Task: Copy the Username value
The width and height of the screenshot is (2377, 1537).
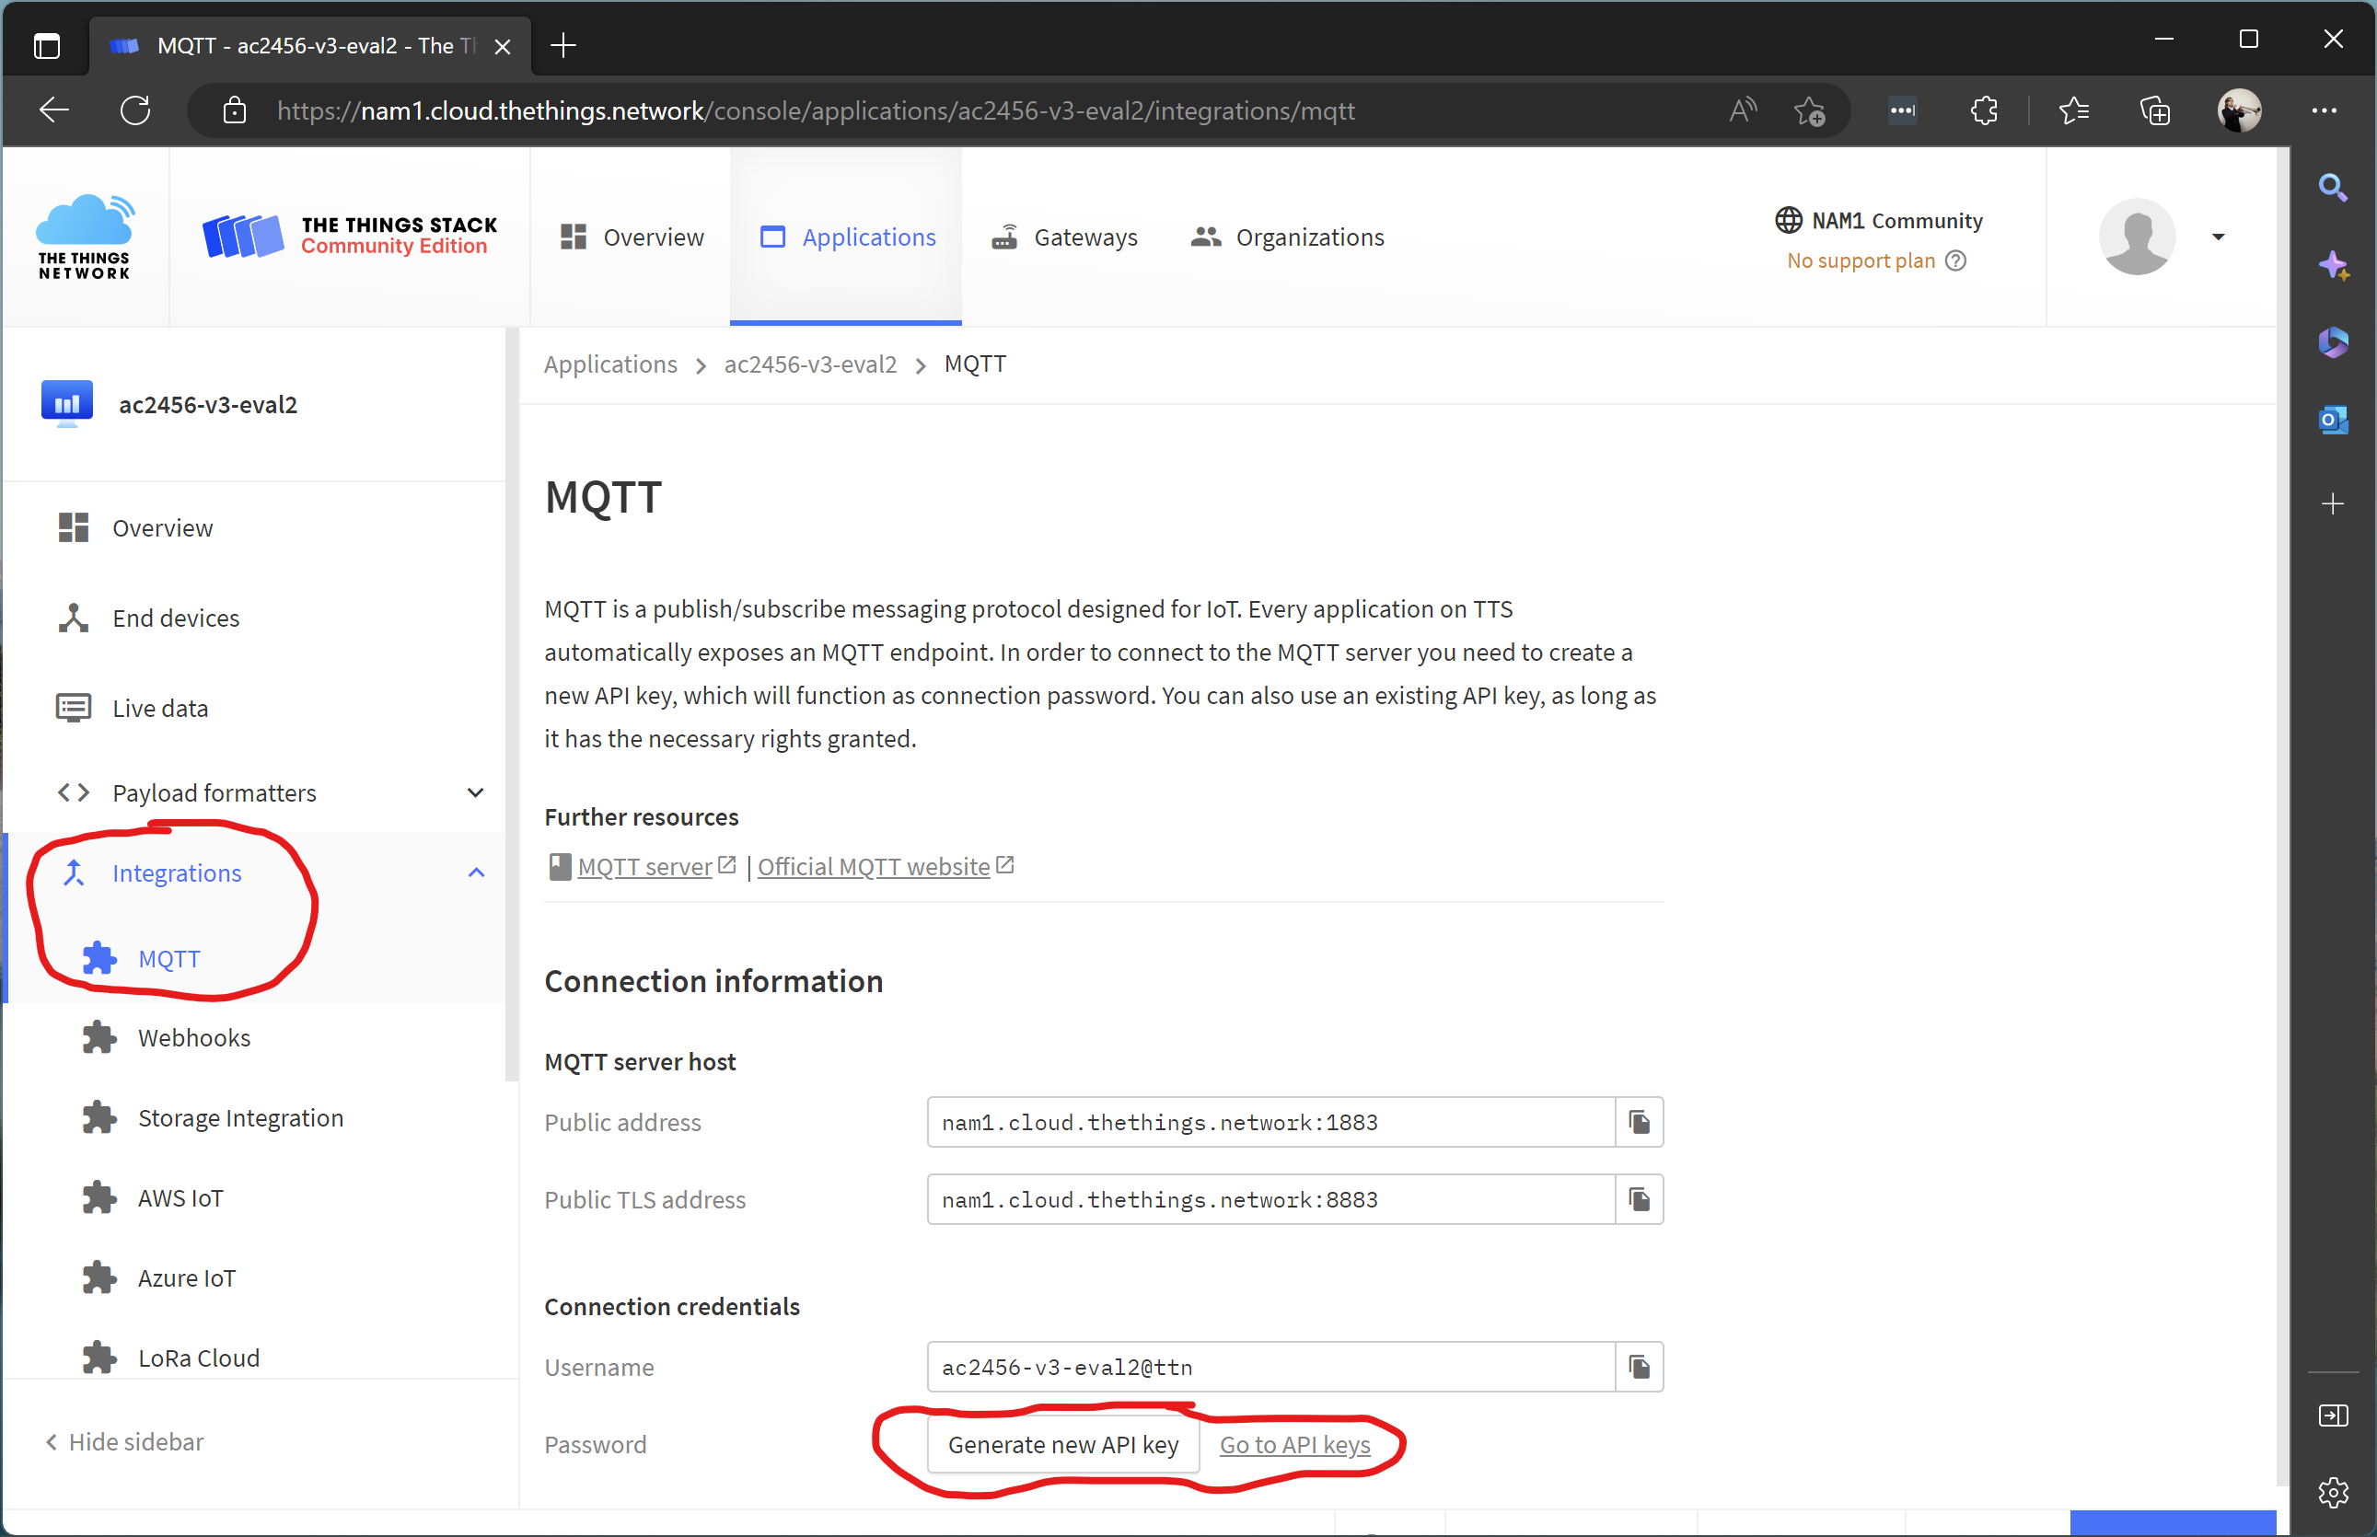Action: pyautogui.click(x=1639, y=1367)
